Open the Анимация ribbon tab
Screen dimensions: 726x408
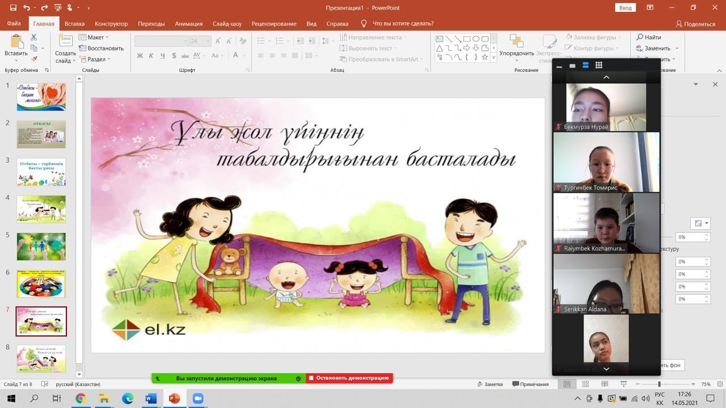tap(188, 24)
